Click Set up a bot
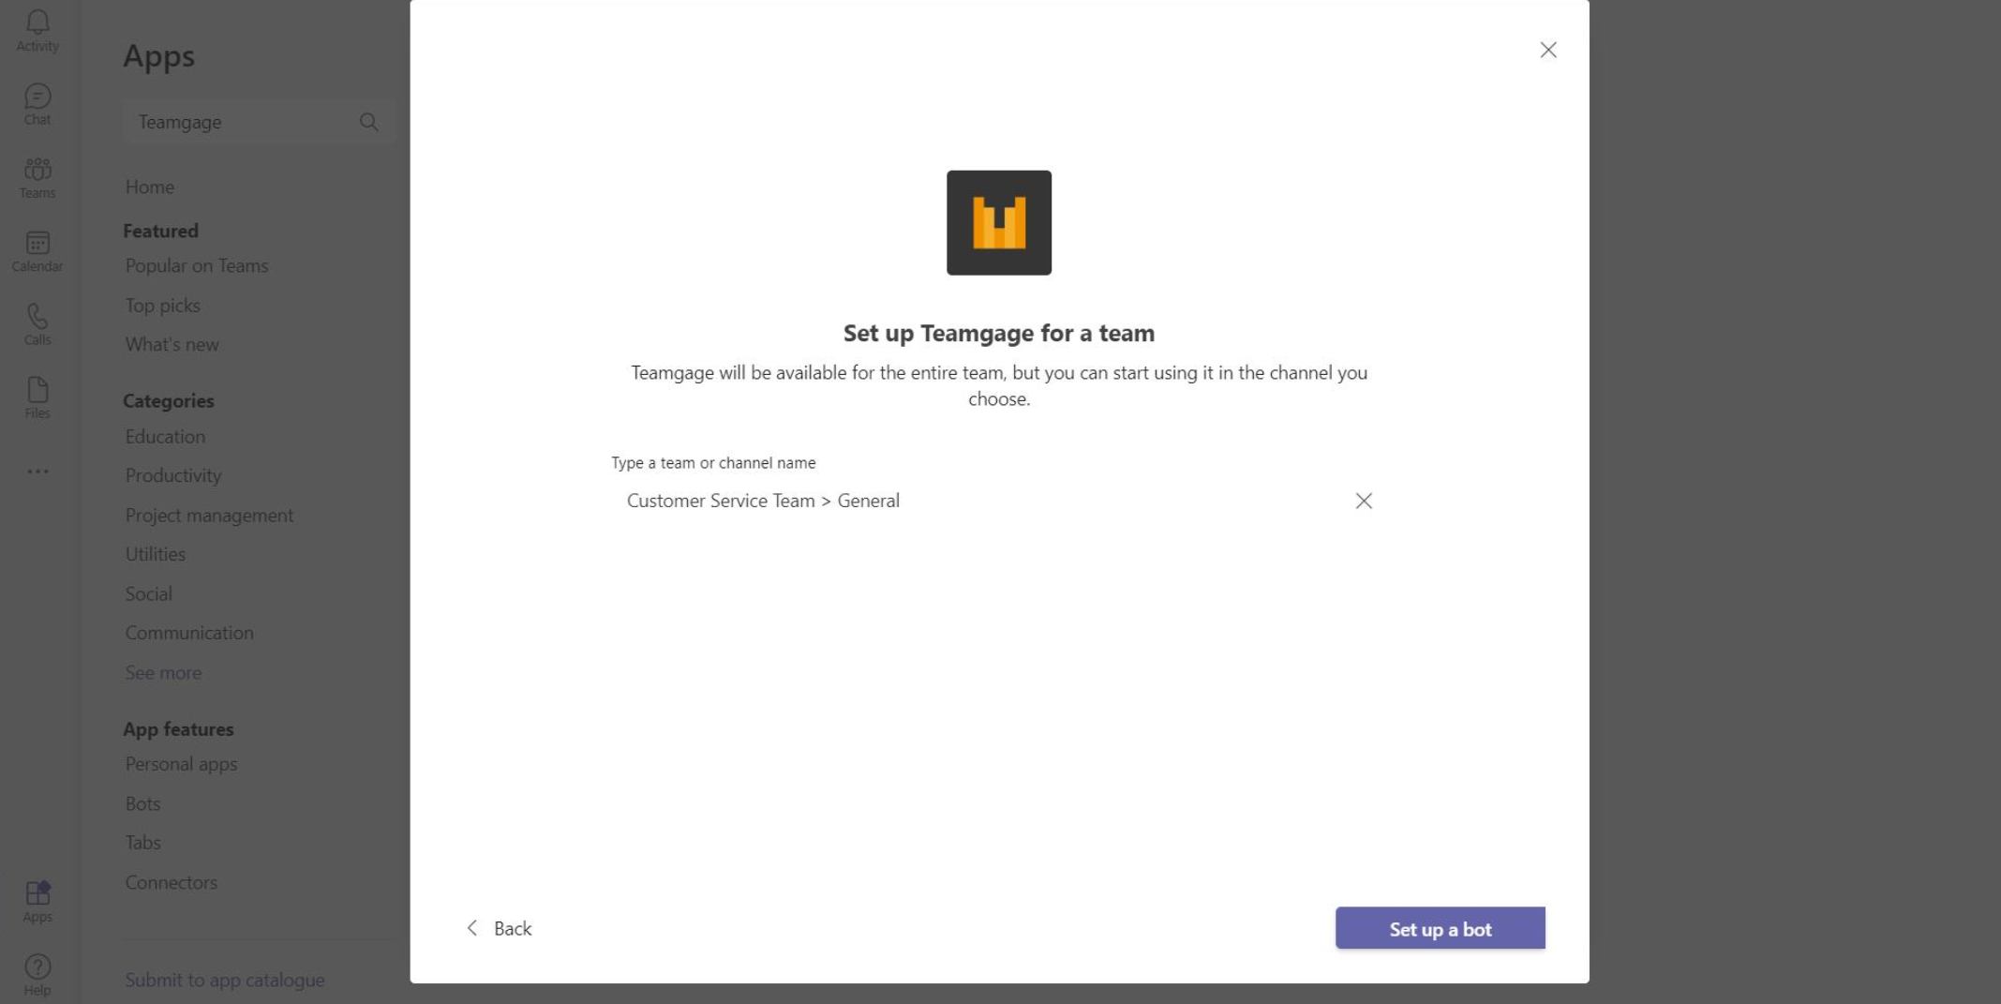This screenshot has width=2001, height=1004. pos(1441,928)
